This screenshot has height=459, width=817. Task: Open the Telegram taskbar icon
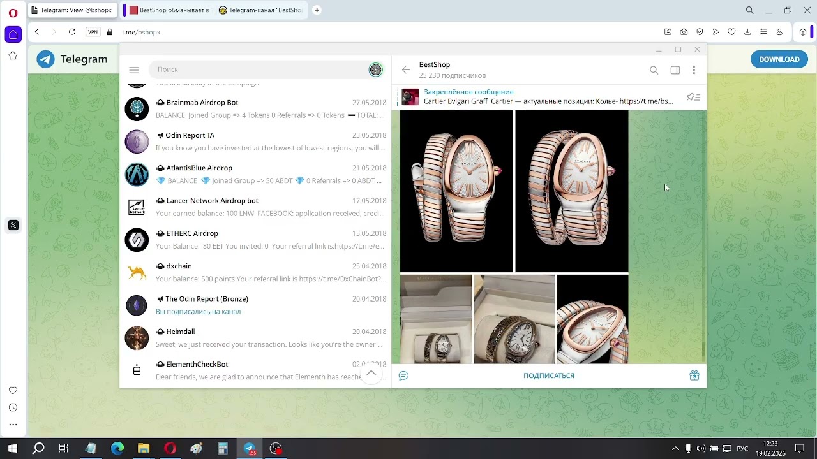(x=249, y=448)
